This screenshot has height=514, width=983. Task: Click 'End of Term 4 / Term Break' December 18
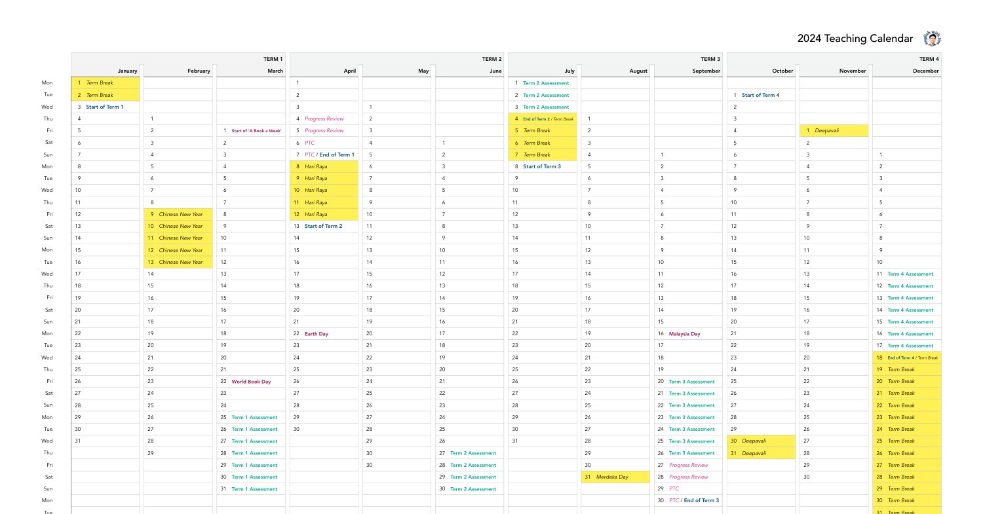coord(913,358)
